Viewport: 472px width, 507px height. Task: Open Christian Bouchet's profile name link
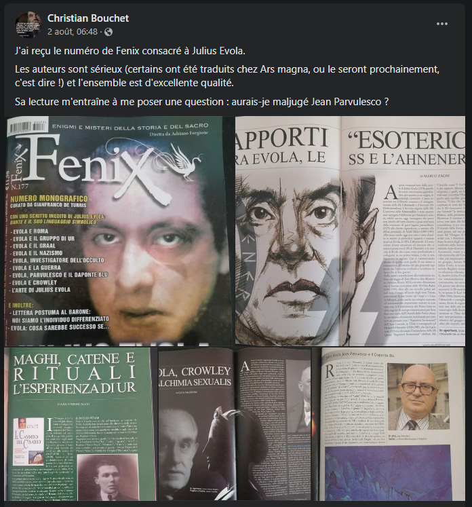(x=88, y=18)
